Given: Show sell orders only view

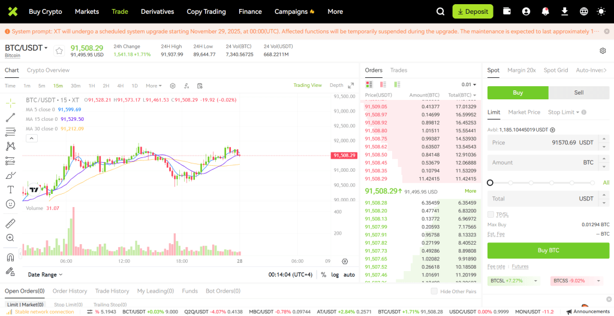Looking at the screenshot, I should (383, 84).
